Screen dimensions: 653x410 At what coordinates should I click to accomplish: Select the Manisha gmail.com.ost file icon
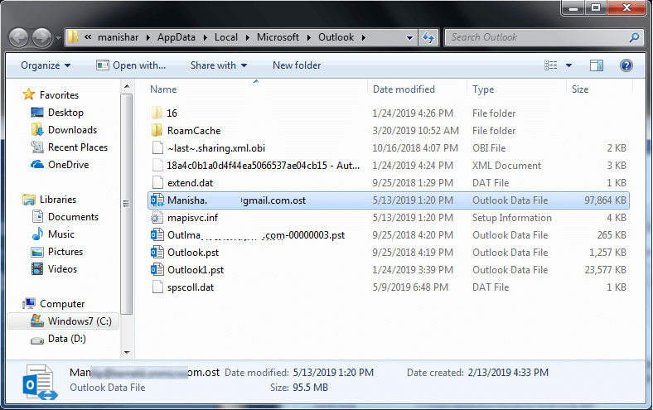[x=157, y=200]
